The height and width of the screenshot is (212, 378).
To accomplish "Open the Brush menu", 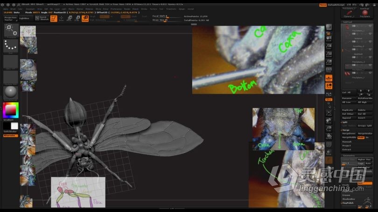I will pyautogui.click(x=13, y=9).
